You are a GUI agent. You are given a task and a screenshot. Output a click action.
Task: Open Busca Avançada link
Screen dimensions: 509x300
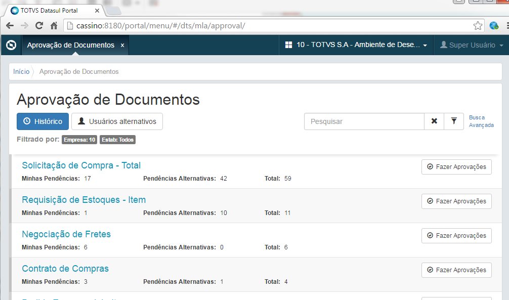pyautogui.click(x=481, y=121)
